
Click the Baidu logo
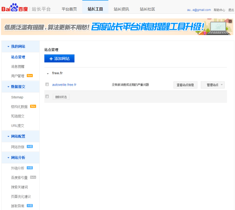pos(15,7)
